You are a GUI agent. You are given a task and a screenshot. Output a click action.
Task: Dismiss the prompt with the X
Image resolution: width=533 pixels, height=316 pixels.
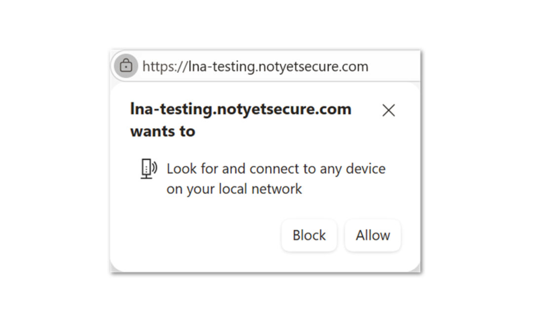(388, 110)
